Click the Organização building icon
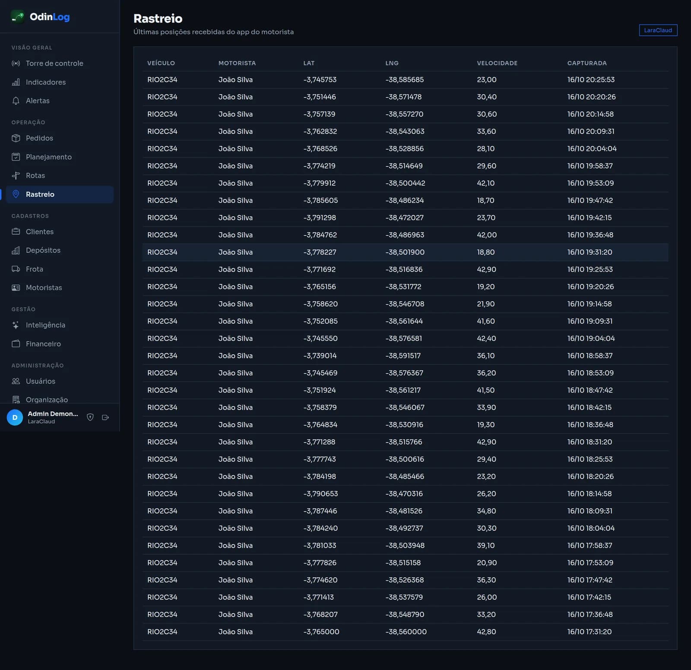Image resolution: width=691 pixels, height=670 pixels. [16, 399]
